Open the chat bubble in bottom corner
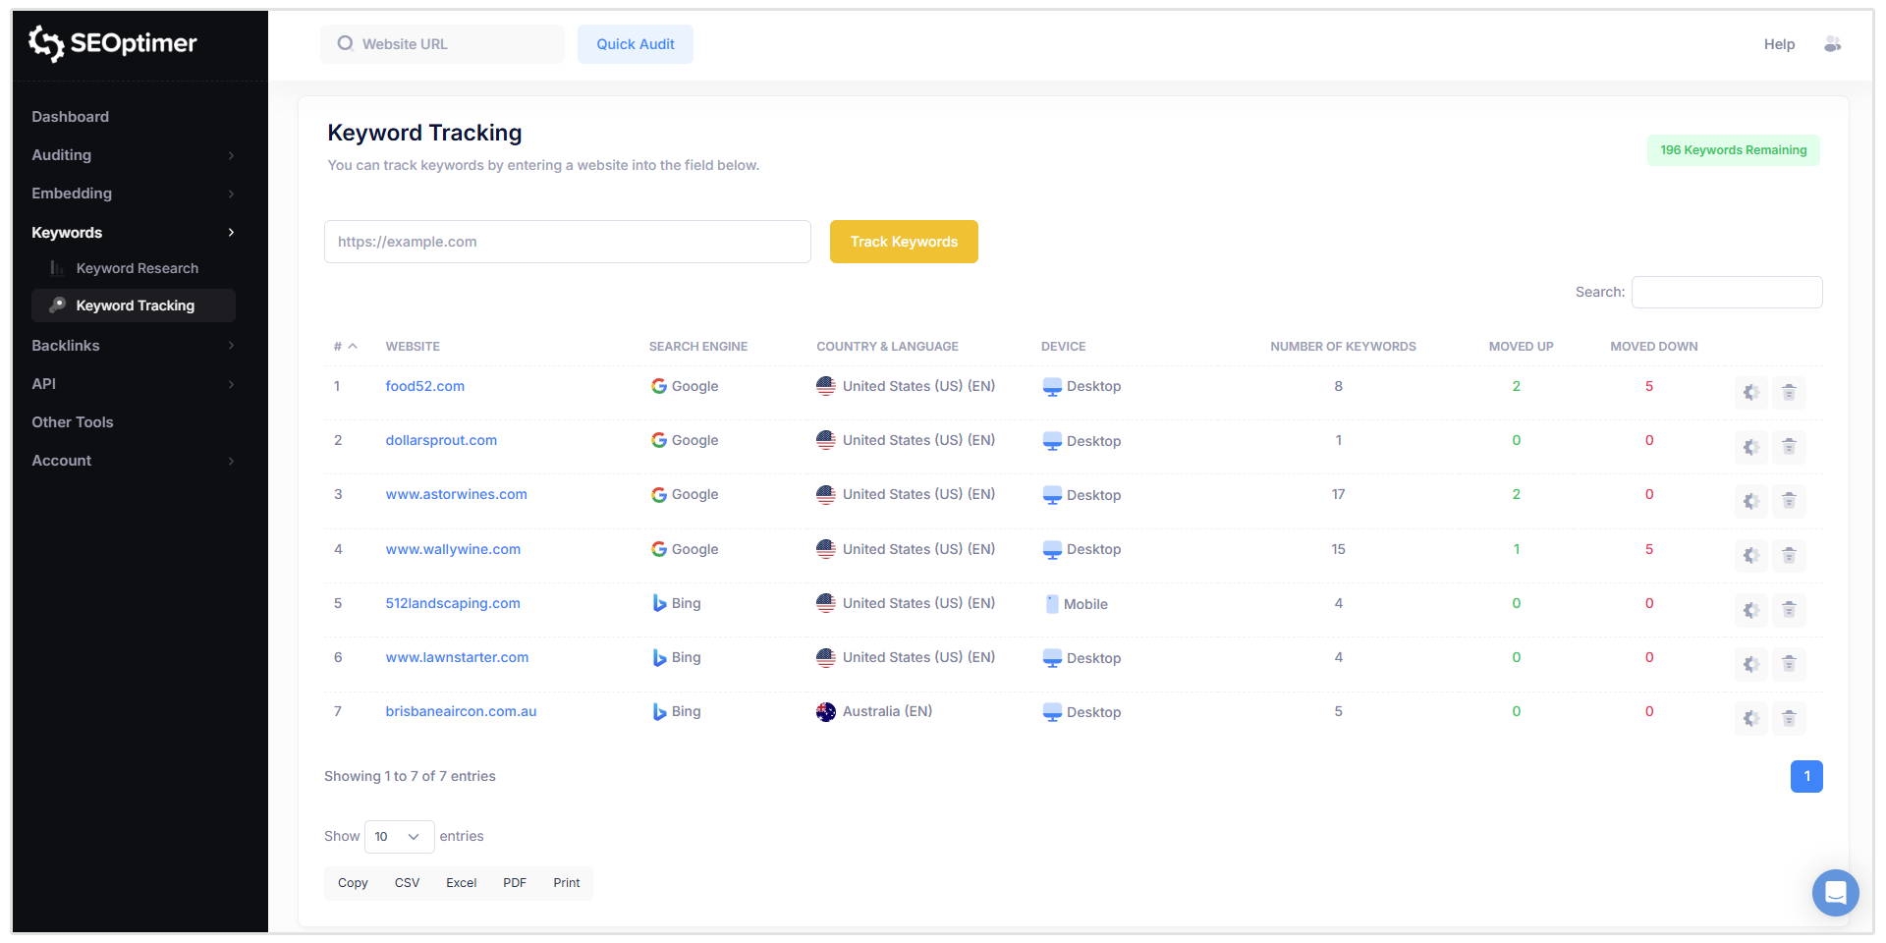The width and height of the screenshot is (1886, 943). pos(1835,892)
